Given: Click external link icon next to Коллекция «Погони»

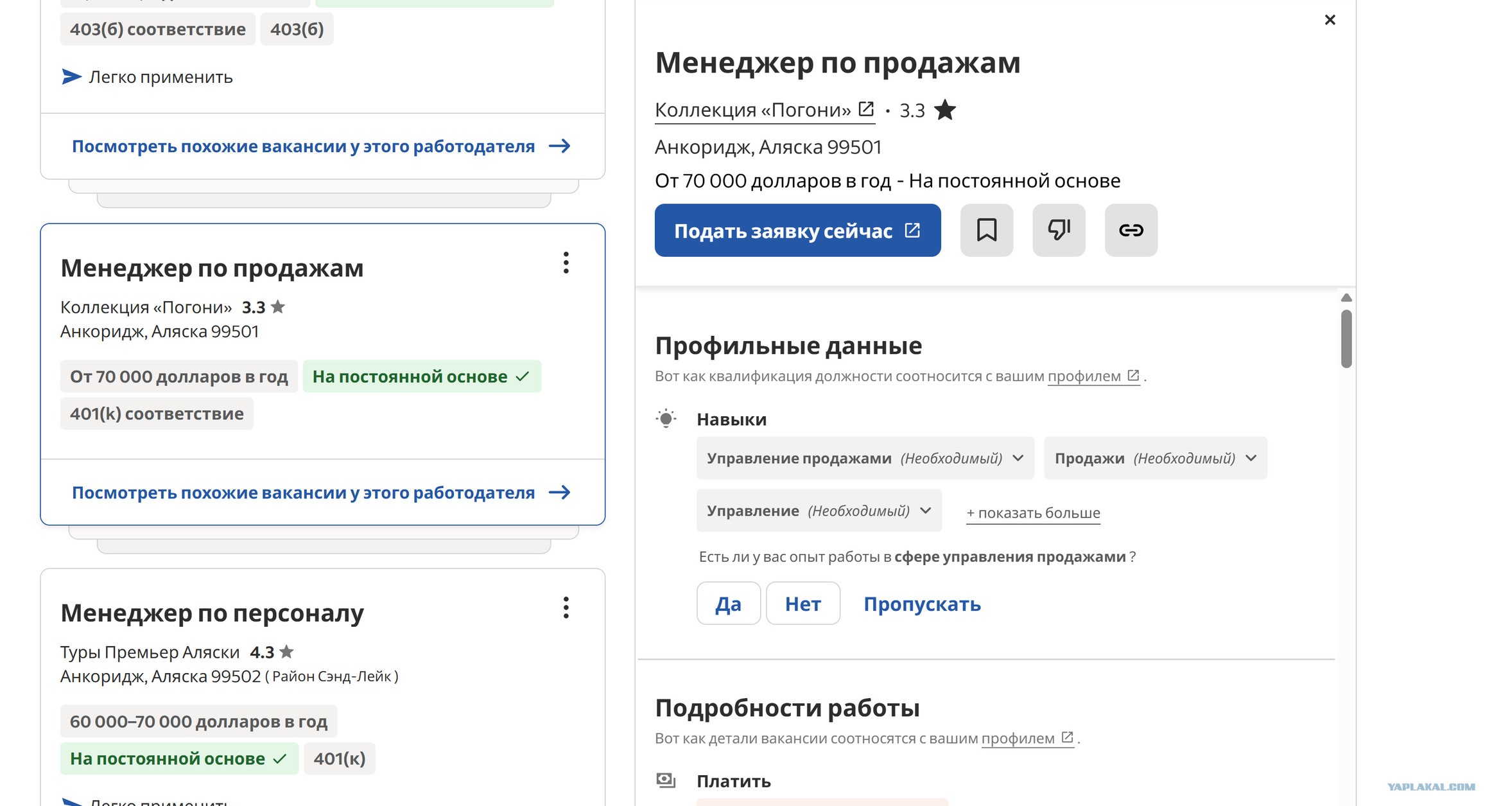Looking at the screenshot, I should coord(866,109).
